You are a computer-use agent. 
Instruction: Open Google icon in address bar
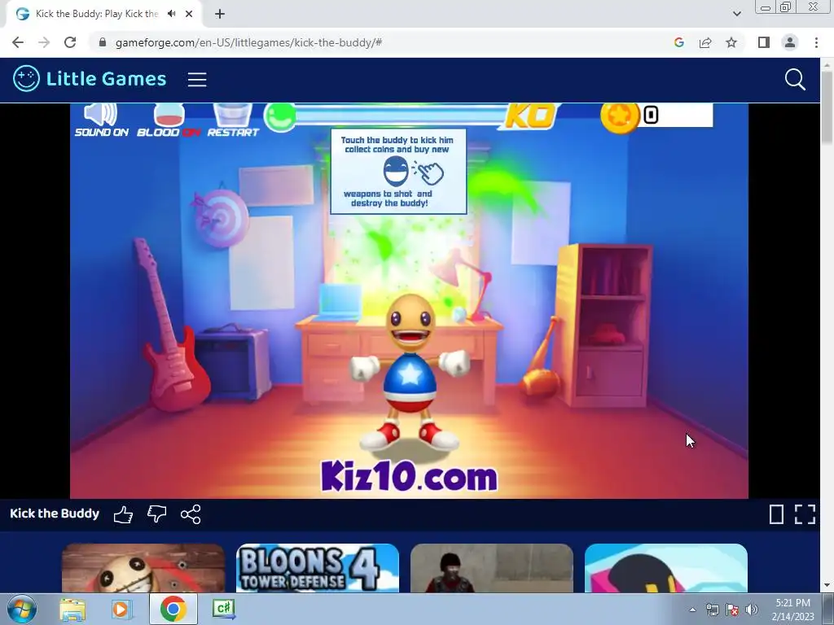pyautogui.click(x=678, y=42)
